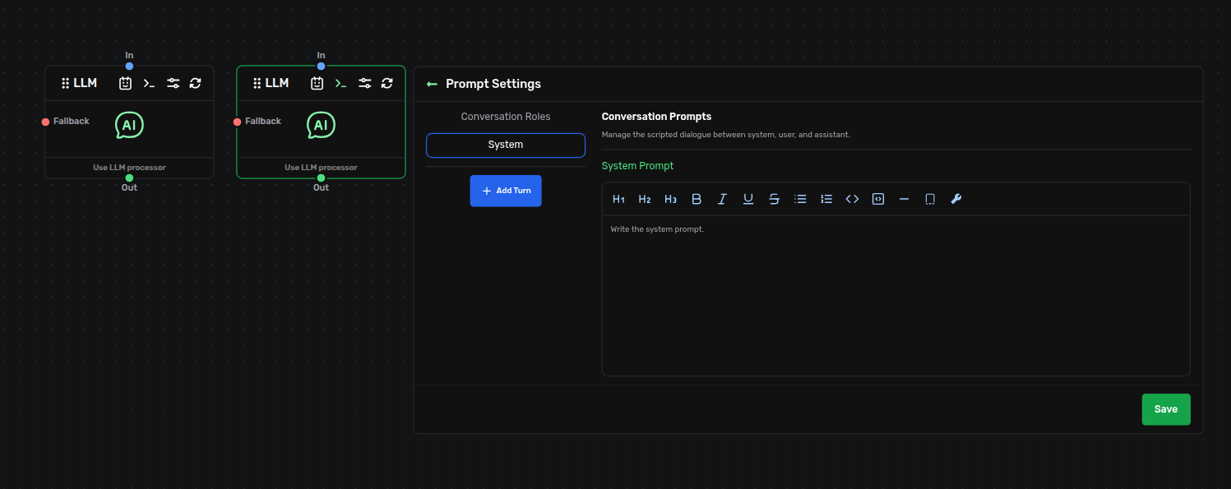Screen dimensions: 1231x489
Task: Click the 'Prompt Settings' title text
Action: [493, 84]
